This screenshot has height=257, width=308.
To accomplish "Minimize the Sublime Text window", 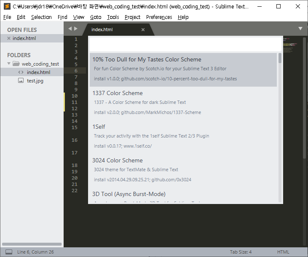I will [x=260, y=6].
